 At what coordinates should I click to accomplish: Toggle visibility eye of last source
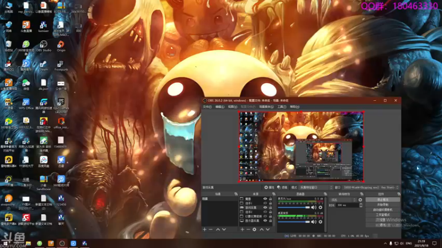pos(265,221)
